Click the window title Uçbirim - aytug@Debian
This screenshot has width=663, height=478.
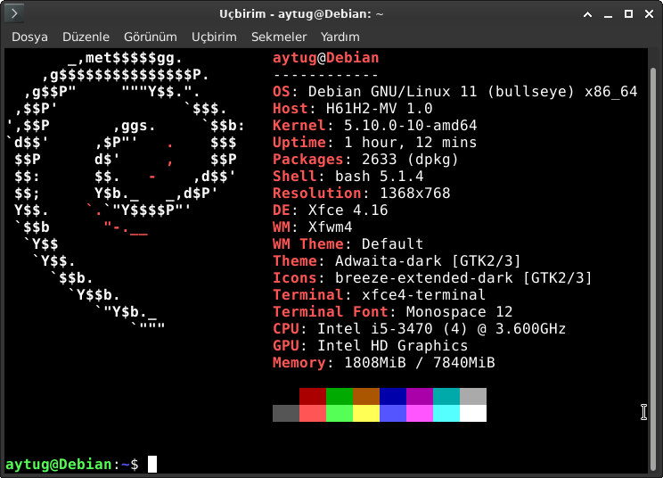click(x=301, y=14)
